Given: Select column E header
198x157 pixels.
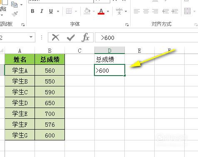Looking at the screenshot, I should 139,50.
